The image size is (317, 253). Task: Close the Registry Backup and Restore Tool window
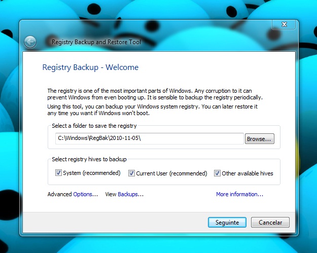coord(284,24)
